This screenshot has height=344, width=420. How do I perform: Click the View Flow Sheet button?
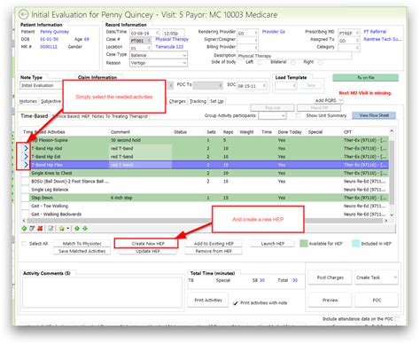click(x=374, y=115)
